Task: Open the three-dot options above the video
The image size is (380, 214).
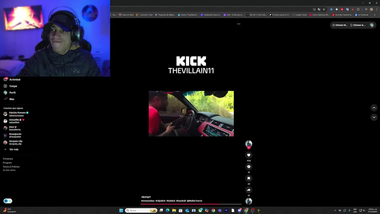Action: point(239,24)
